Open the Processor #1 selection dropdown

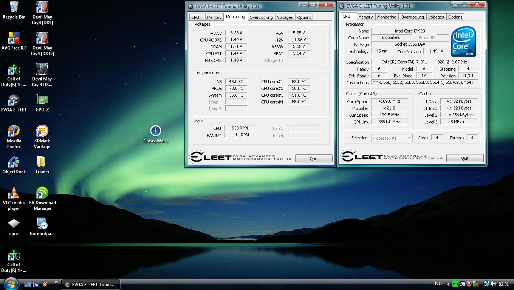[x=392, y=138]
